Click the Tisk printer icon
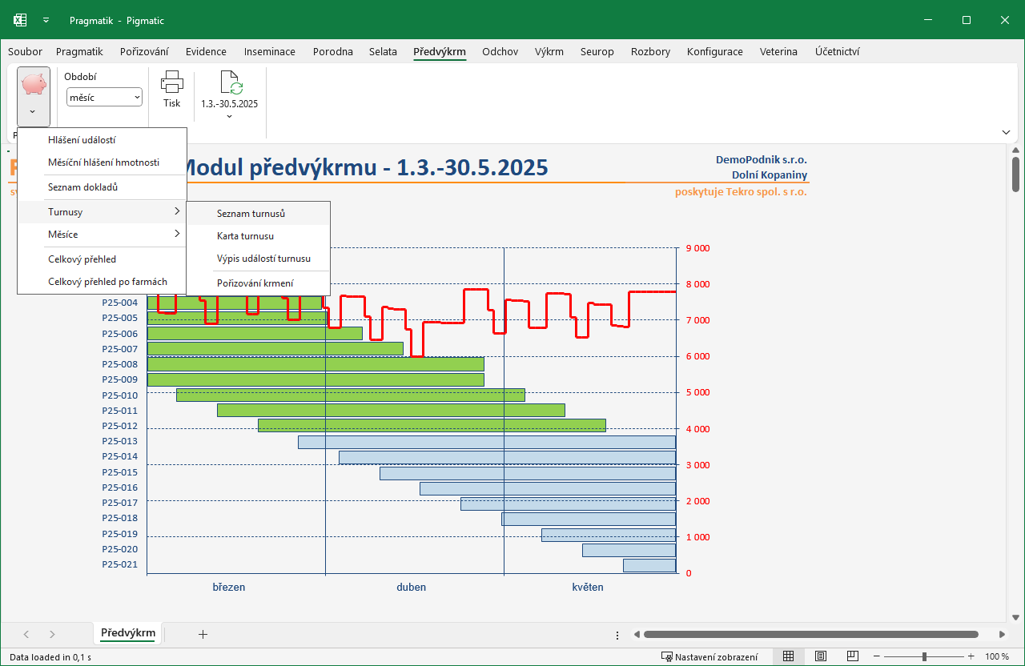This screenshot has height=666, width=1025. tap(172, 82)
